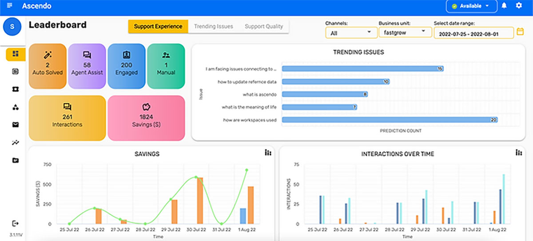The width and height of the screenshot is (533, 241).
Task: Open the analytics trend icon in sidebar
Action: [16, 142]
